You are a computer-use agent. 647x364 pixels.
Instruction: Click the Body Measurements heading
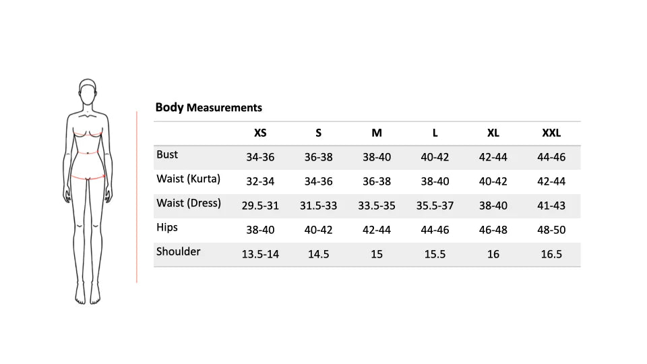[x=208, y=107]
